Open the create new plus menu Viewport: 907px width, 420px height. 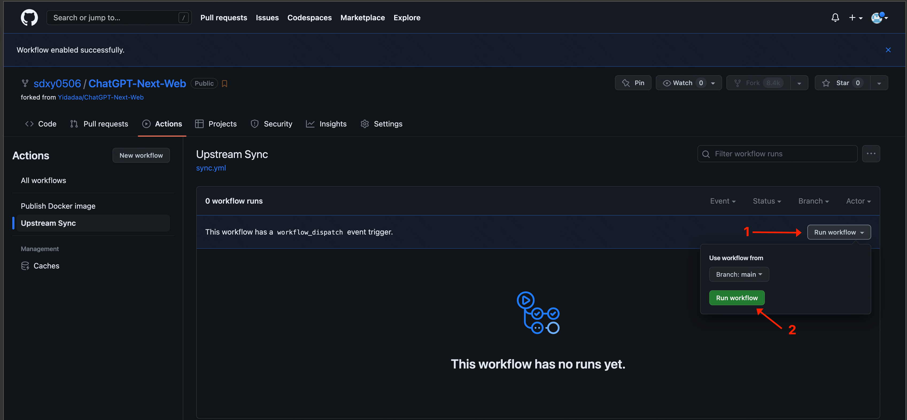[x=856, y=18]
